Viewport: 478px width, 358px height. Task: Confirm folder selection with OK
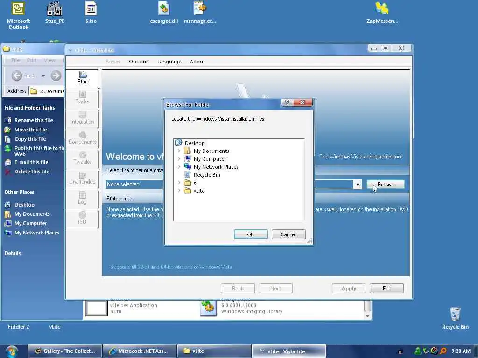251,234
